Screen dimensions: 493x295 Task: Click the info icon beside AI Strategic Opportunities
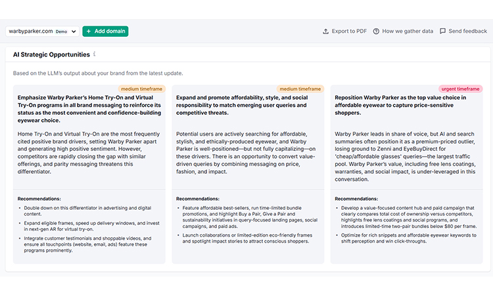94,54
